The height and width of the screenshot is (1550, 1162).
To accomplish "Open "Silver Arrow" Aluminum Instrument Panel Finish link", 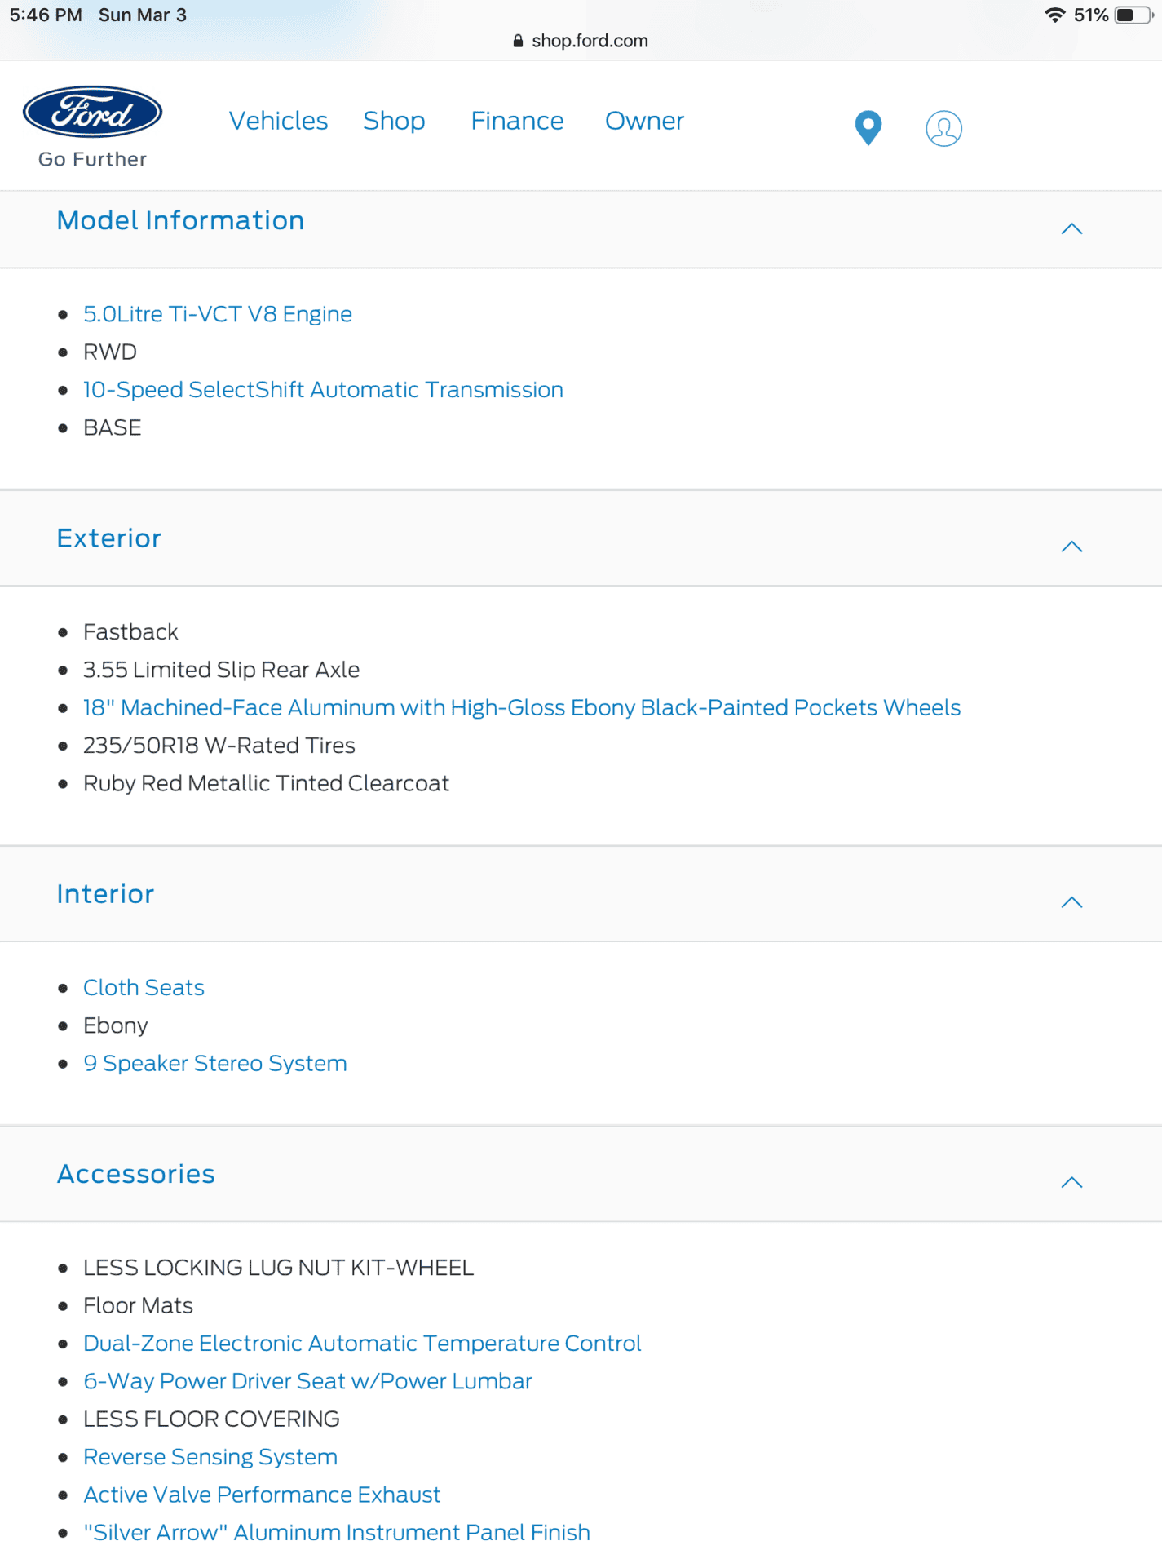I will point(337,1532).
